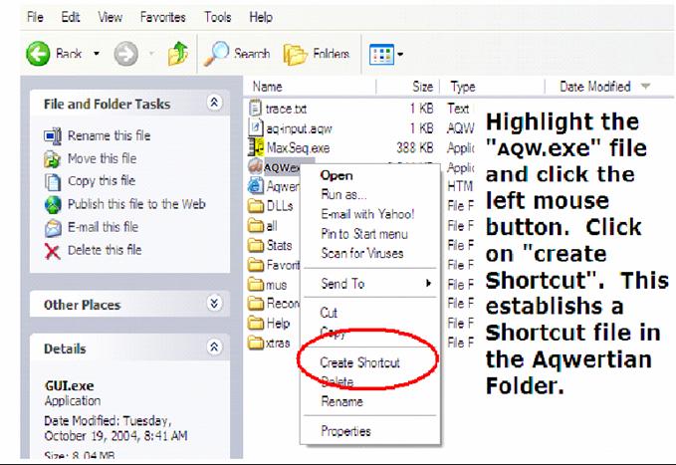Click the Up folder icon
Screen dimensions: 676x465
pos(180,54)
